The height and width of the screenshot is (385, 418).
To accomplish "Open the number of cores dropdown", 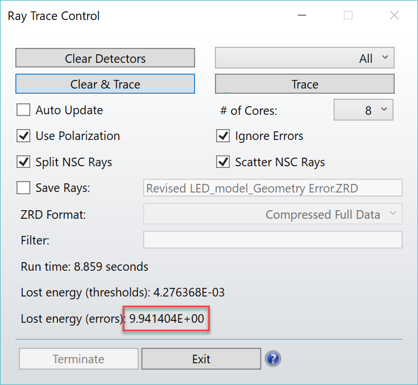I will tap(363, 110).
